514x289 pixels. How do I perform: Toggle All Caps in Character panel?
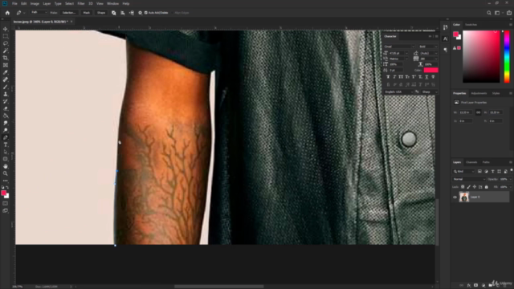(401, 77)
